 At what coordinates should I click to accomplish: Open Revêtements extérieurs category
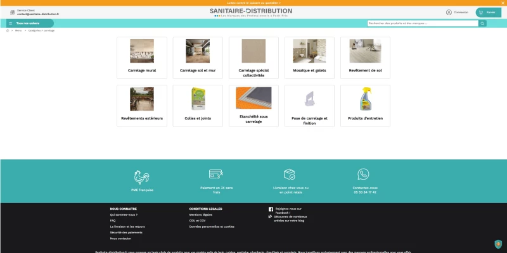(x=142, y=106)
